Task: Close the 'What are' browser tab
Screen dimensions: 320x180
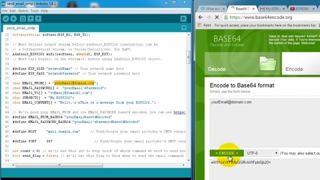Action: [x=223, y=9]
